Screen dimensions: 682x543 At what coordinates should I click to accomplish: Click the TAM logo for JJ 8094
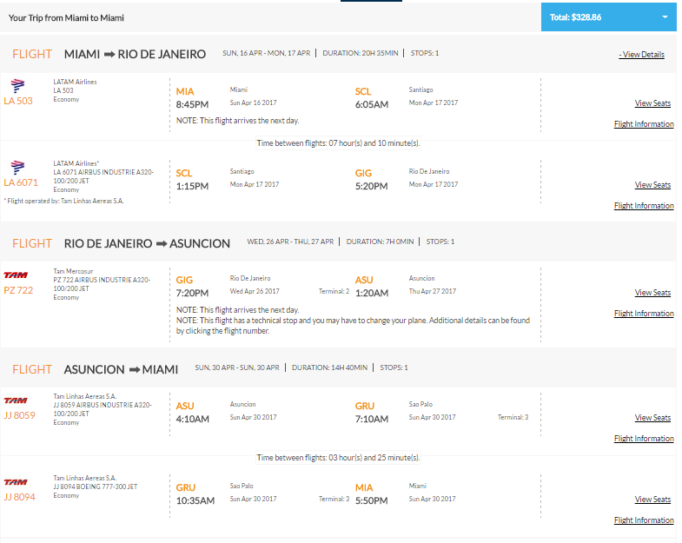[x=16, y=482]
